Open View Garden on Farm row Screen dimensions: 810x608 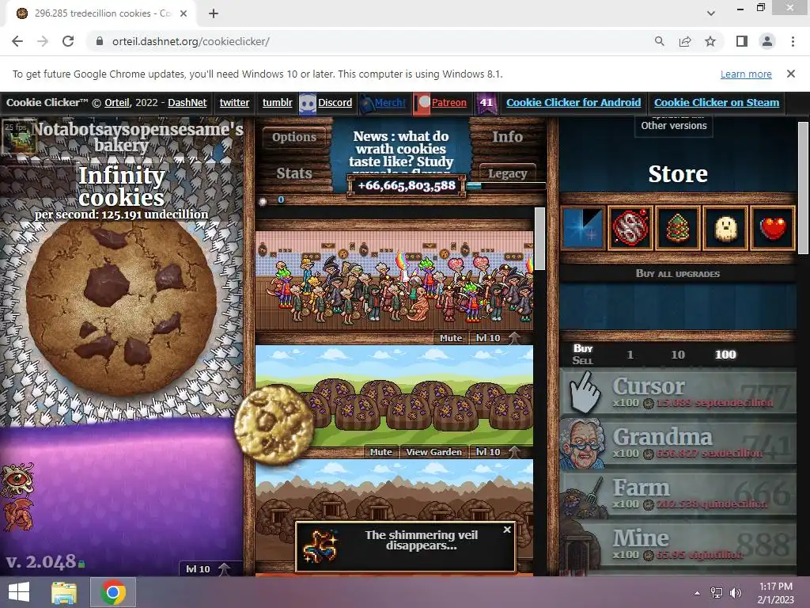[434, 452]
